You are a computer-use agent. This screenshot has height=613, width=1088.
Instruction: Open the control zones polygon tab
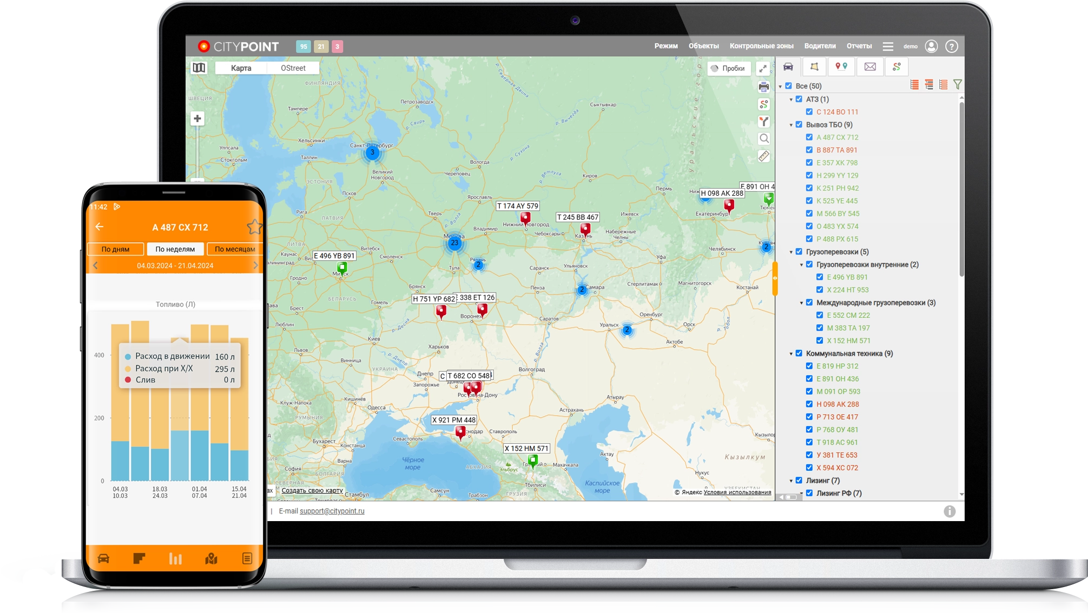[814, 67]
